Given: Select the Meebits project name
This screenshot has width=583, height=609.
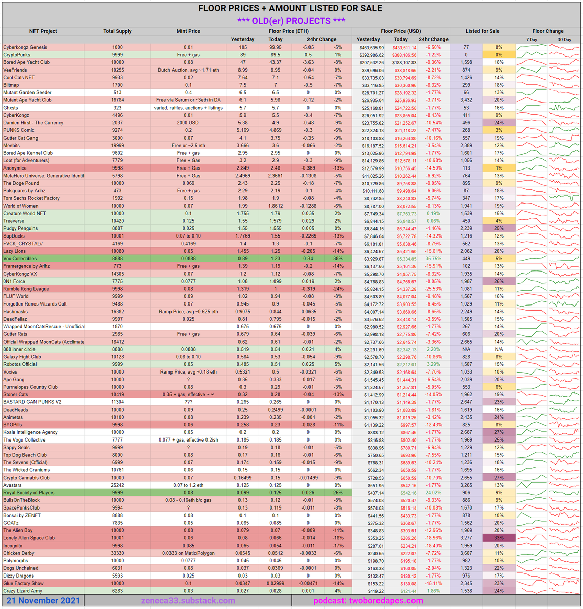Looking at the screenshot, I should [x=12, y=145].
